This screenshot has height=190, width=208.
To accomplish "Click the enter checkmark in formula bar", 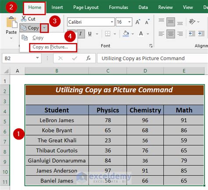I will [x=75, y=58].
